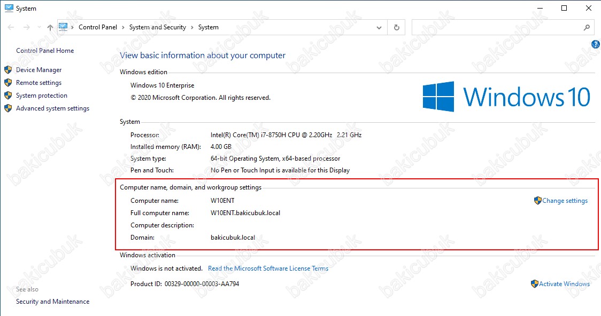Click shield icon beside System protection
This screenshot has width=601, height=316.
[x=8, y=95]
